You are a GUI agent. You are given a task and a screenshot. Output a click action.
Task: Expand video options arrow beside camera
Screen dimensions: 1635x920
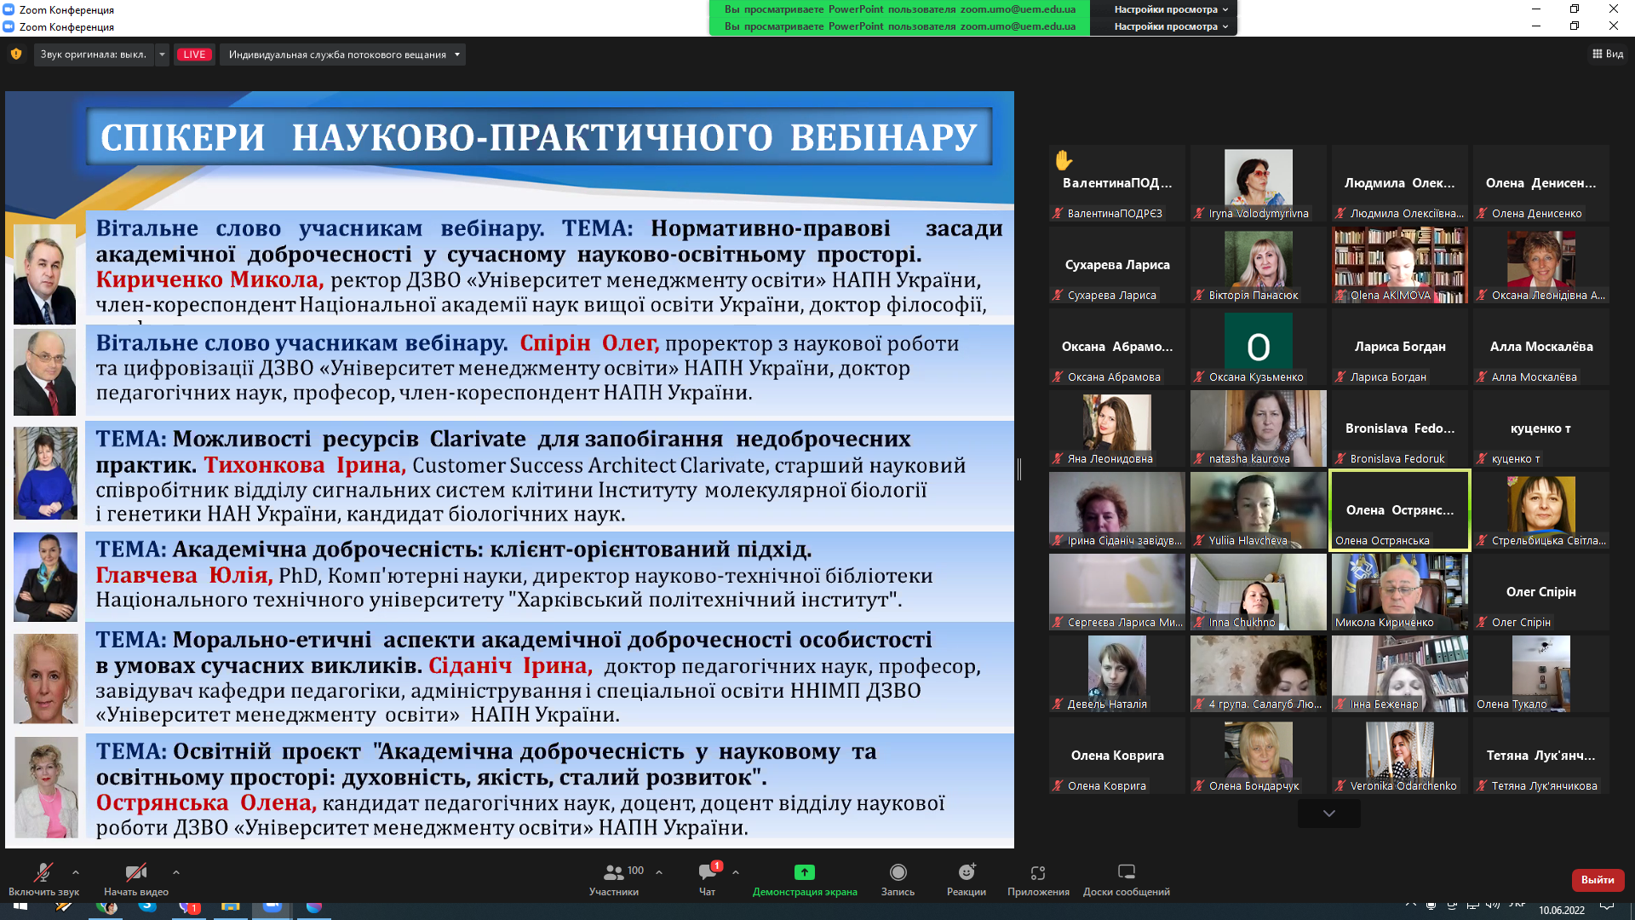pos(176,872)
